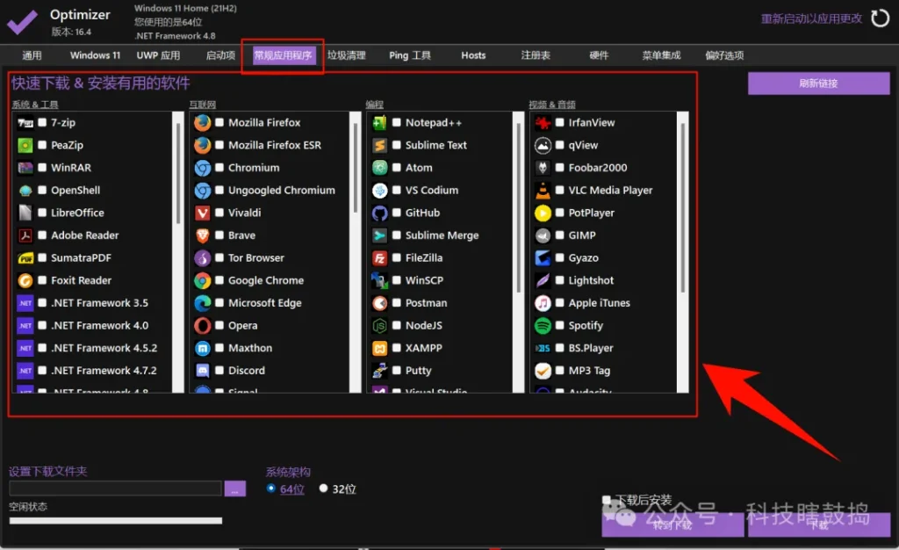Open the 通用 tab
The width and height of the screenshot is (899, 550).
pyautogui.click(x=32, y=55)
